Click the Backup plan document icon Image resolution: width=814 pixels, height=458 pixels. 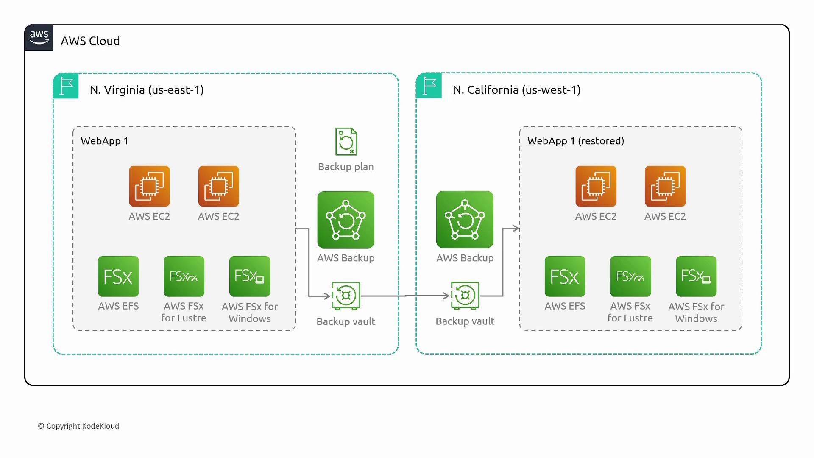pyautogui.click(x=346, y=142)
